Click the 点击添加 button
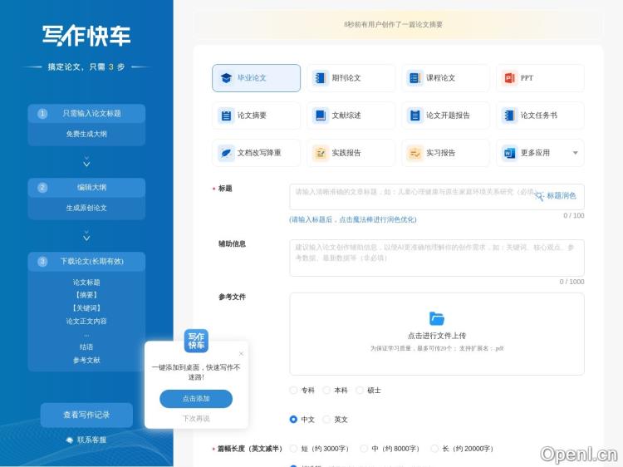 coord(196,399)
